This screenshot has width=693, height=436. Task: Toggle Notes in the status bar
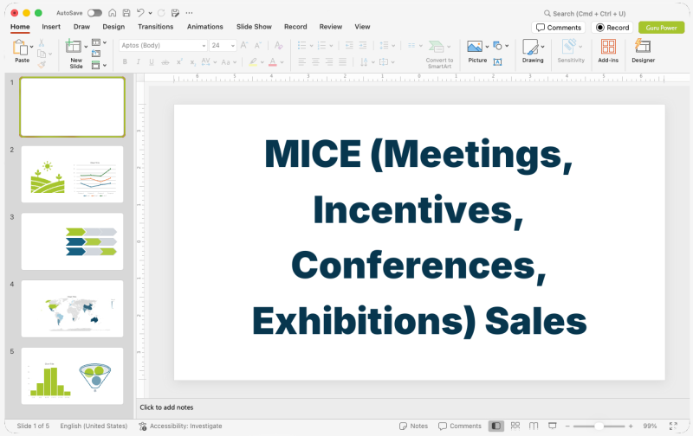point(413,426)
